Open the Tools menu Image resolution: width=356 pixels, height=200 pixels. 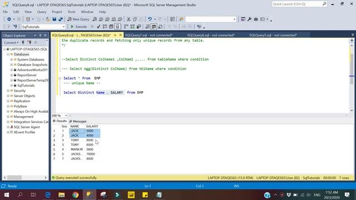pos(72,12)
